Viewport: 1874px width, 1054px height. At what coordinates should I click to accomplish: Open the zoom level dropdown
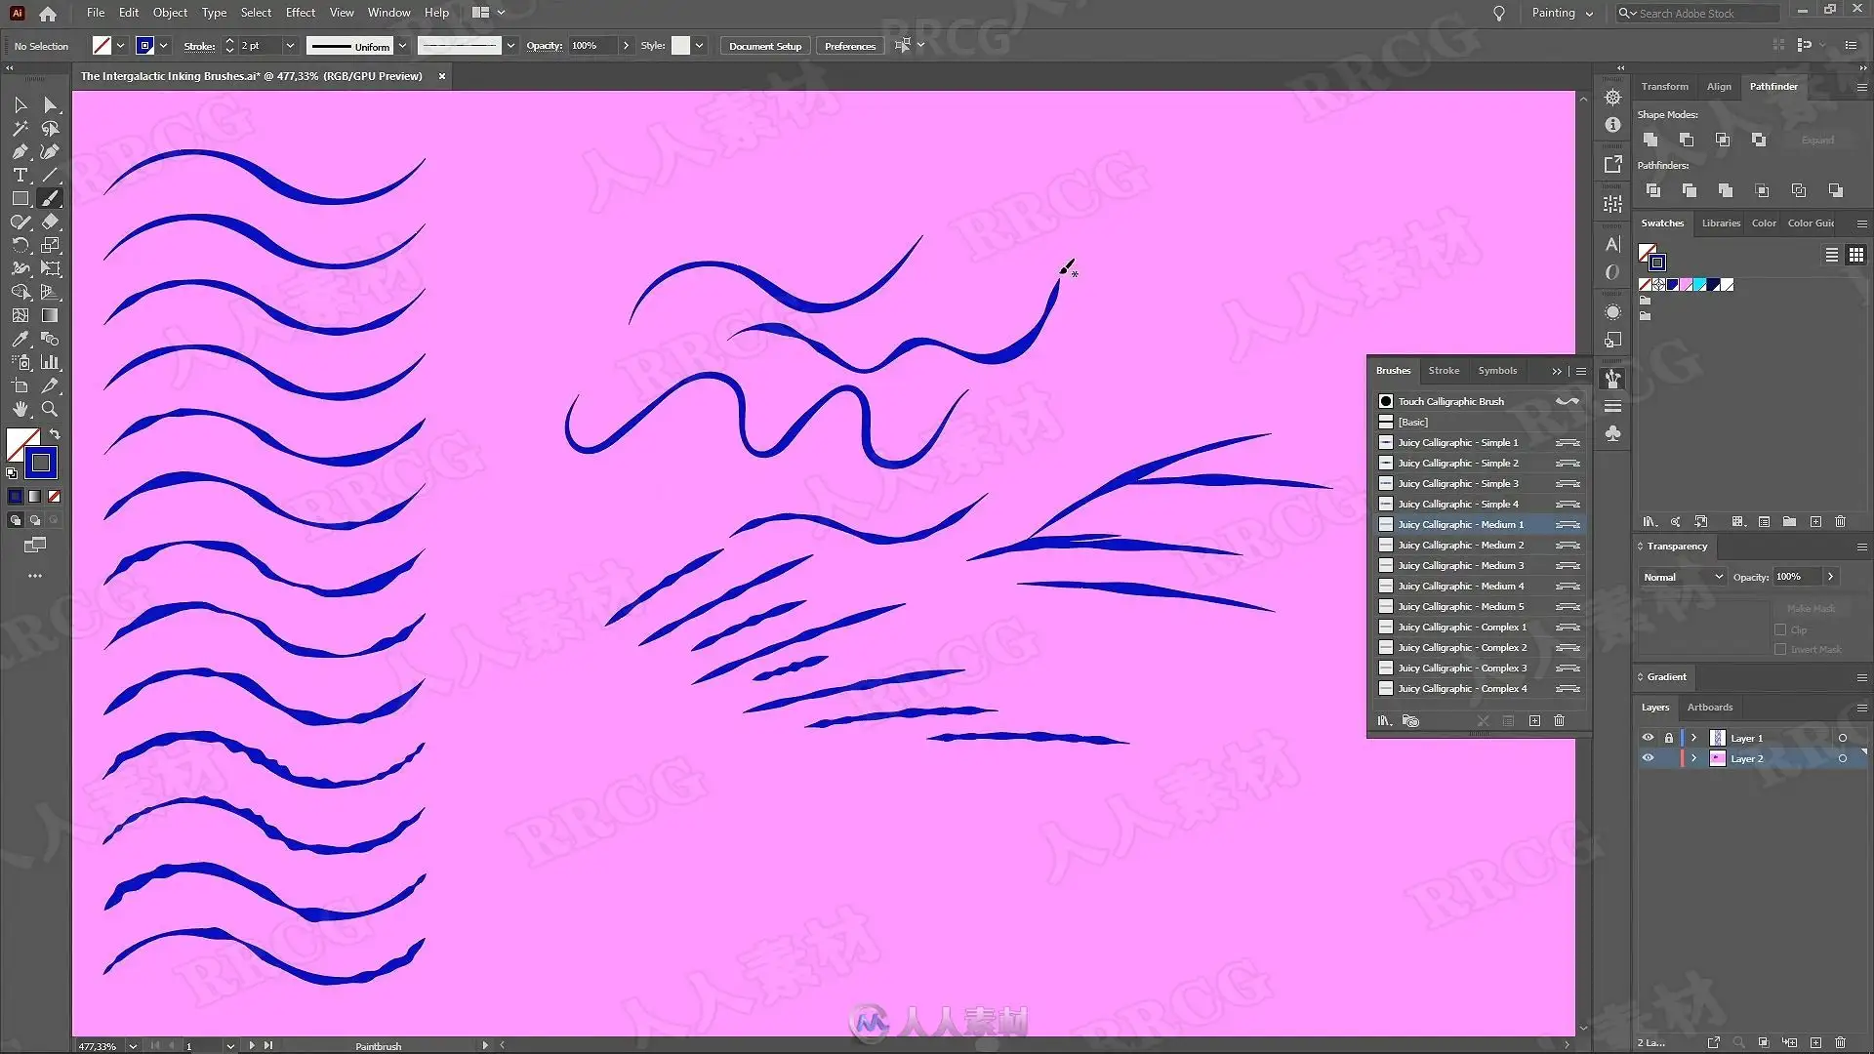click(133, 1046)
